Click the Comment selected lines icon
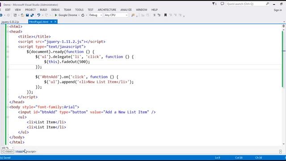This screenshot has width=286, height=161. click(x=154, y=15)
